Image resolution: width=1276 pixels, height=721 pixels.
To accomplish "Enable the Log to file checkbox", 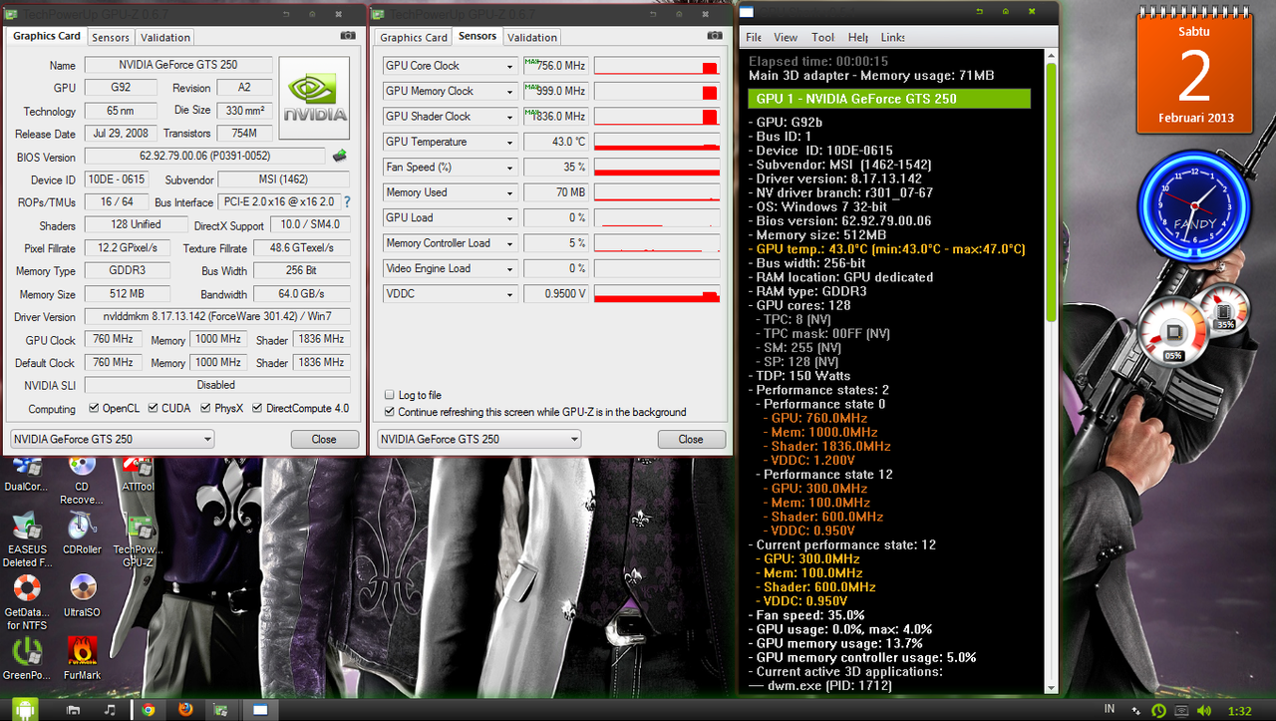I will coord(390,395).
